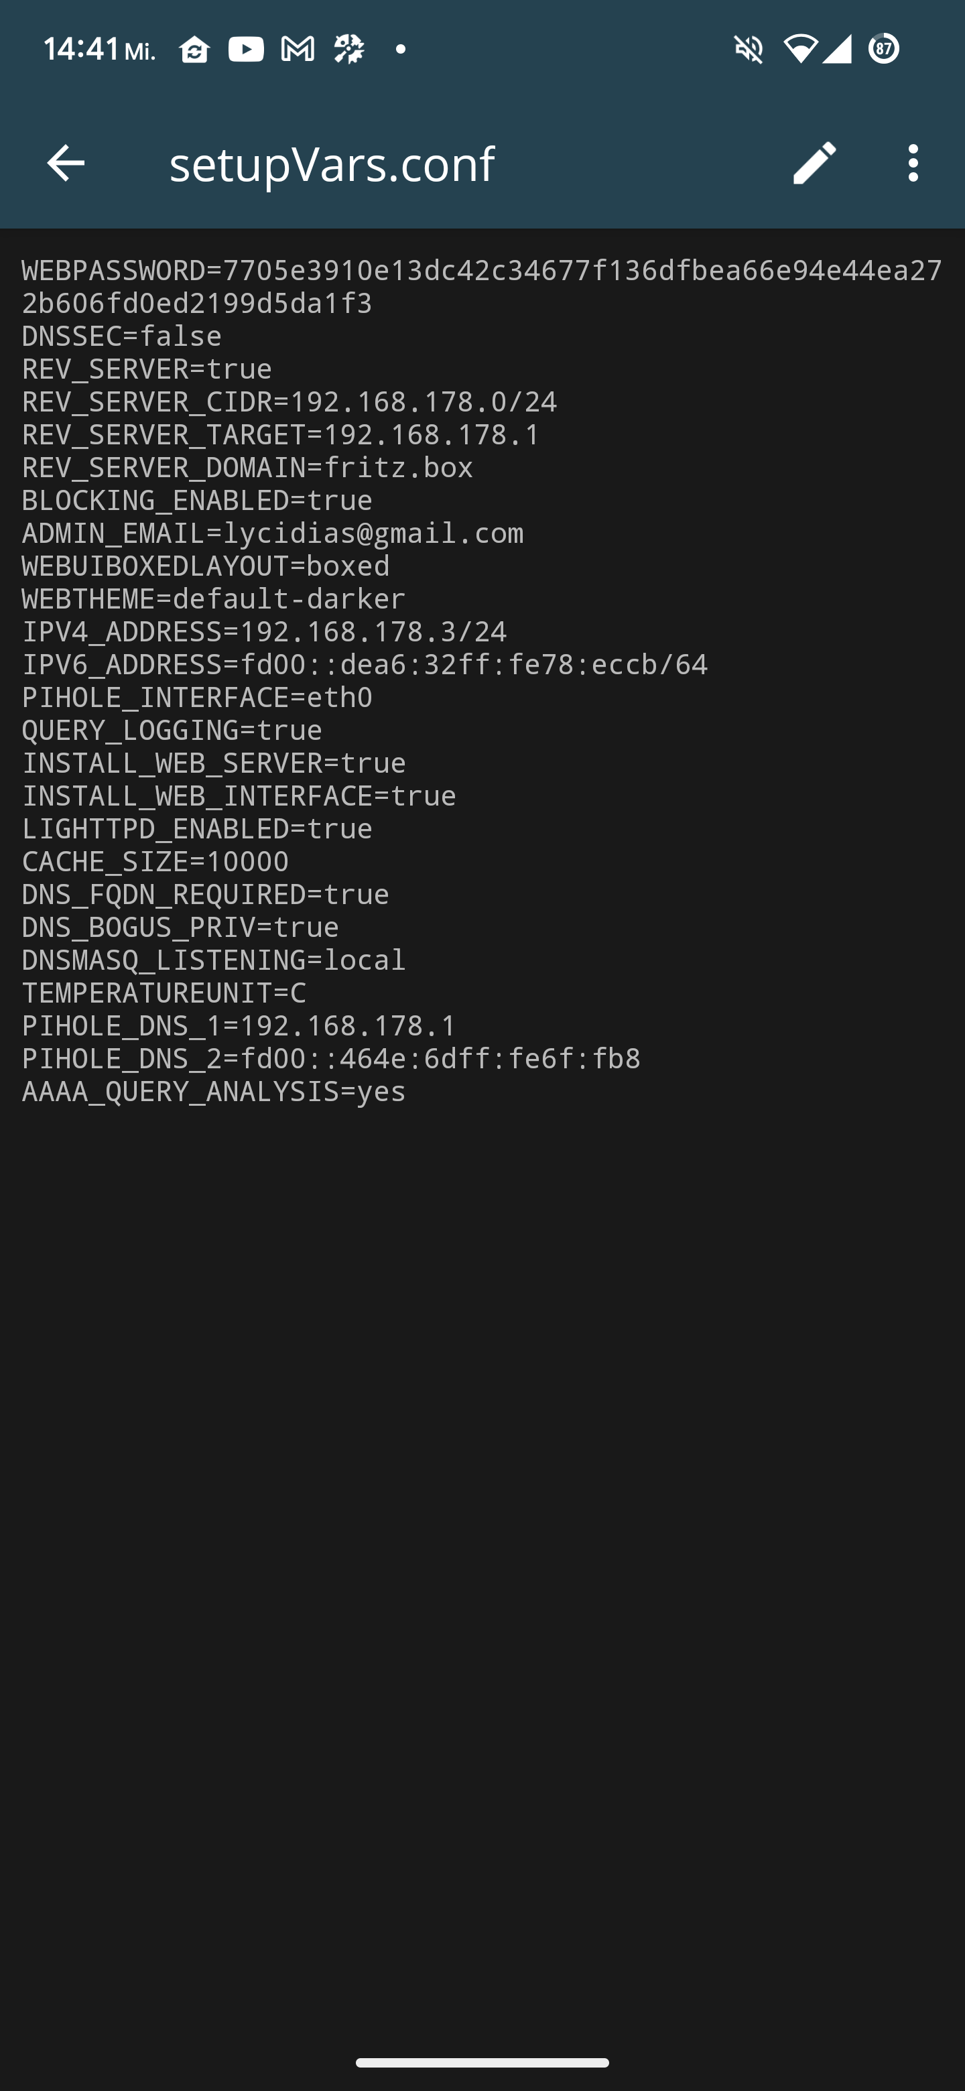
Task: Tap the clock showing 14:41
Action: point(81,50)
